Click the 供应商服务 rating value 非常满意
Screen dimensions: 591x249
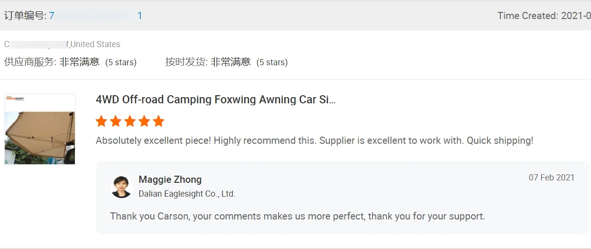79,62
